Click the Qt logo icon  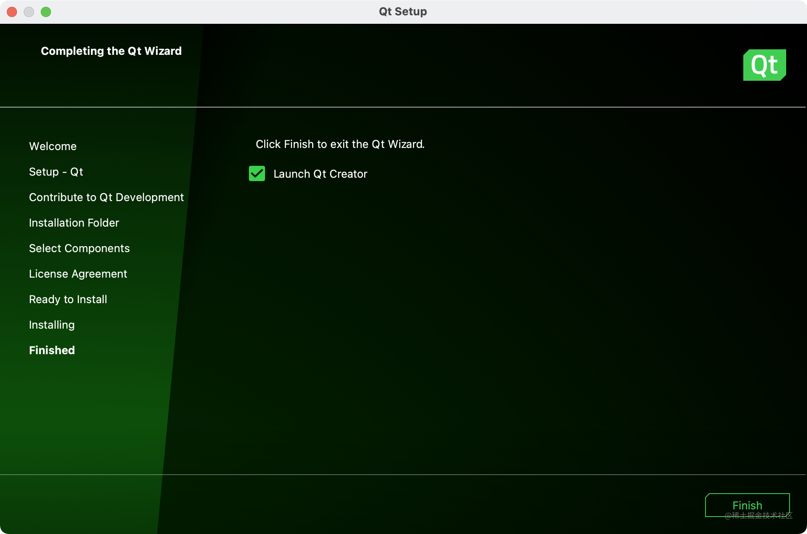pos(765,65)
